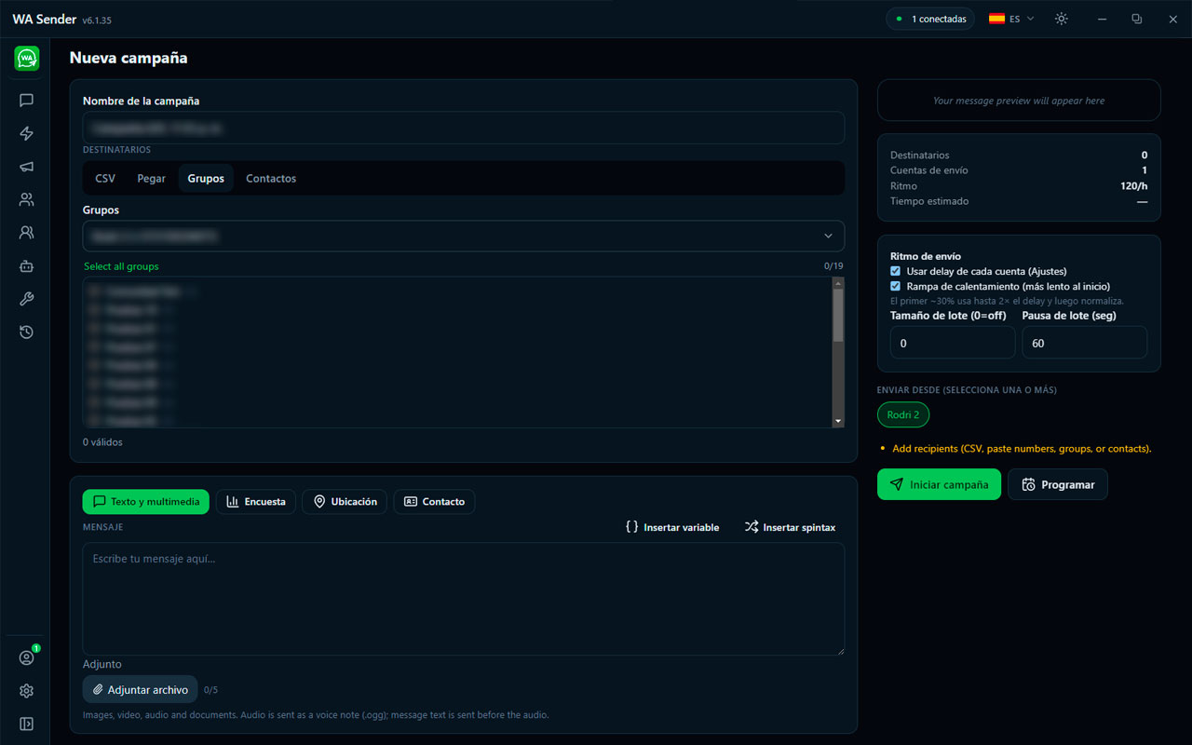Click the green WA Sender logo
Image resolution: width=1192 pixels, height=745 pixels.
point(27,59)
